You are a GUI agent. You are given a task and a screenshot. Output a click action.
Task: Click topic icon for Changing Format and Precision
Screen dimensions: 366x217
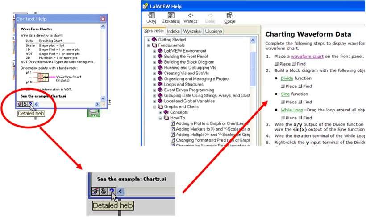[x=172, y=140]
